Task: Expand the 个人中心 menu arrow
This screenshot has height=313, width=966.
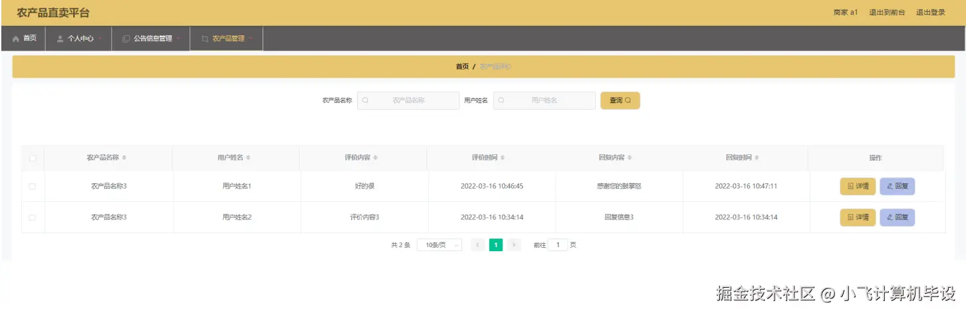Action: pos(100,39)
